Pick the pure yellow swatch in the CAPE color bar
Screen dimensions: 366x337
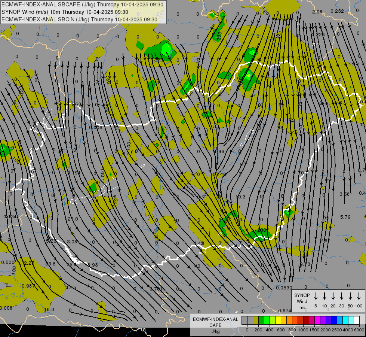pos(278,320)
